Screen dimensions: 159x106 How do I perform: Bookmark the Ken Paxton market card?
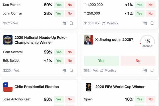71,23
